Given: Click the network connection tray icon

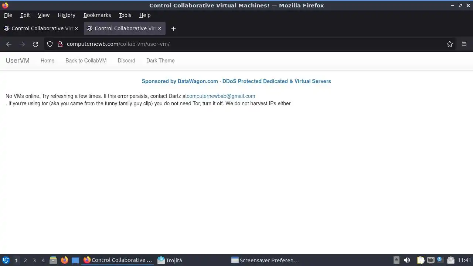Looking at the screenshot, I should pyautogui.click(x=431, y=260).
